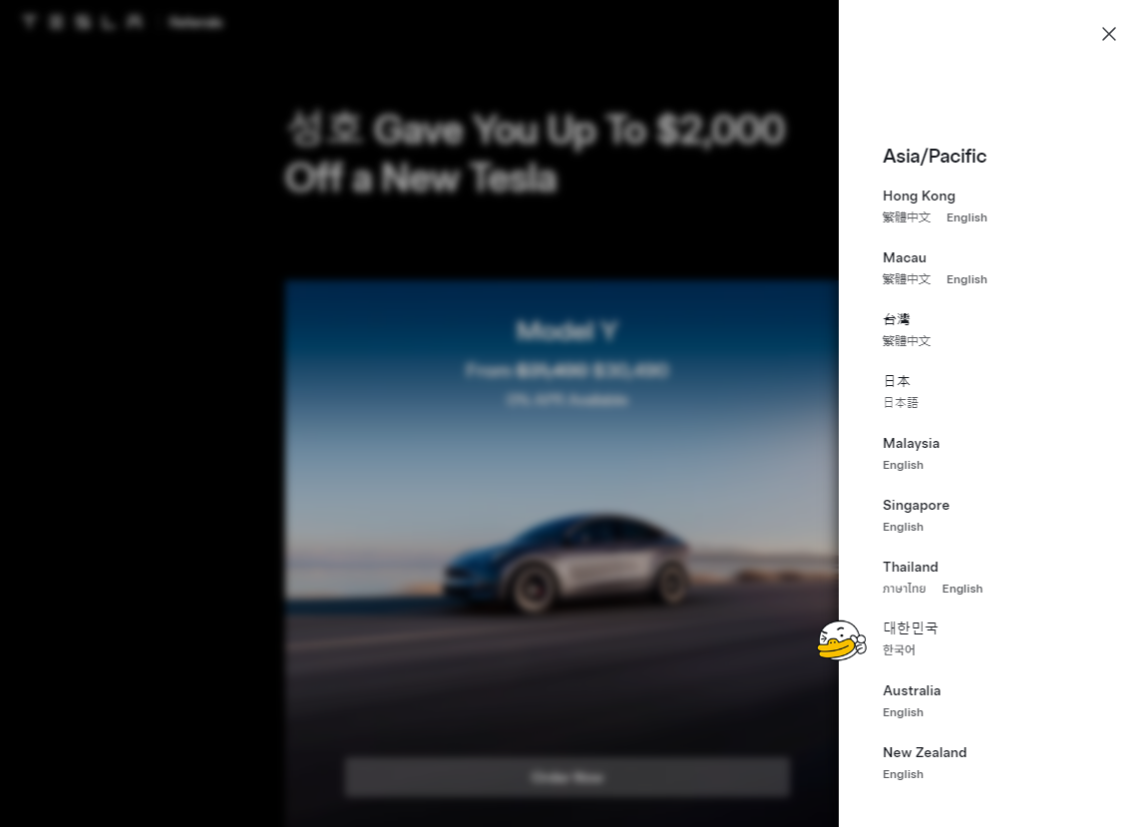Select 日本語 for Japan
Viewport: 1136px width, 827px height.
point(901,402)
